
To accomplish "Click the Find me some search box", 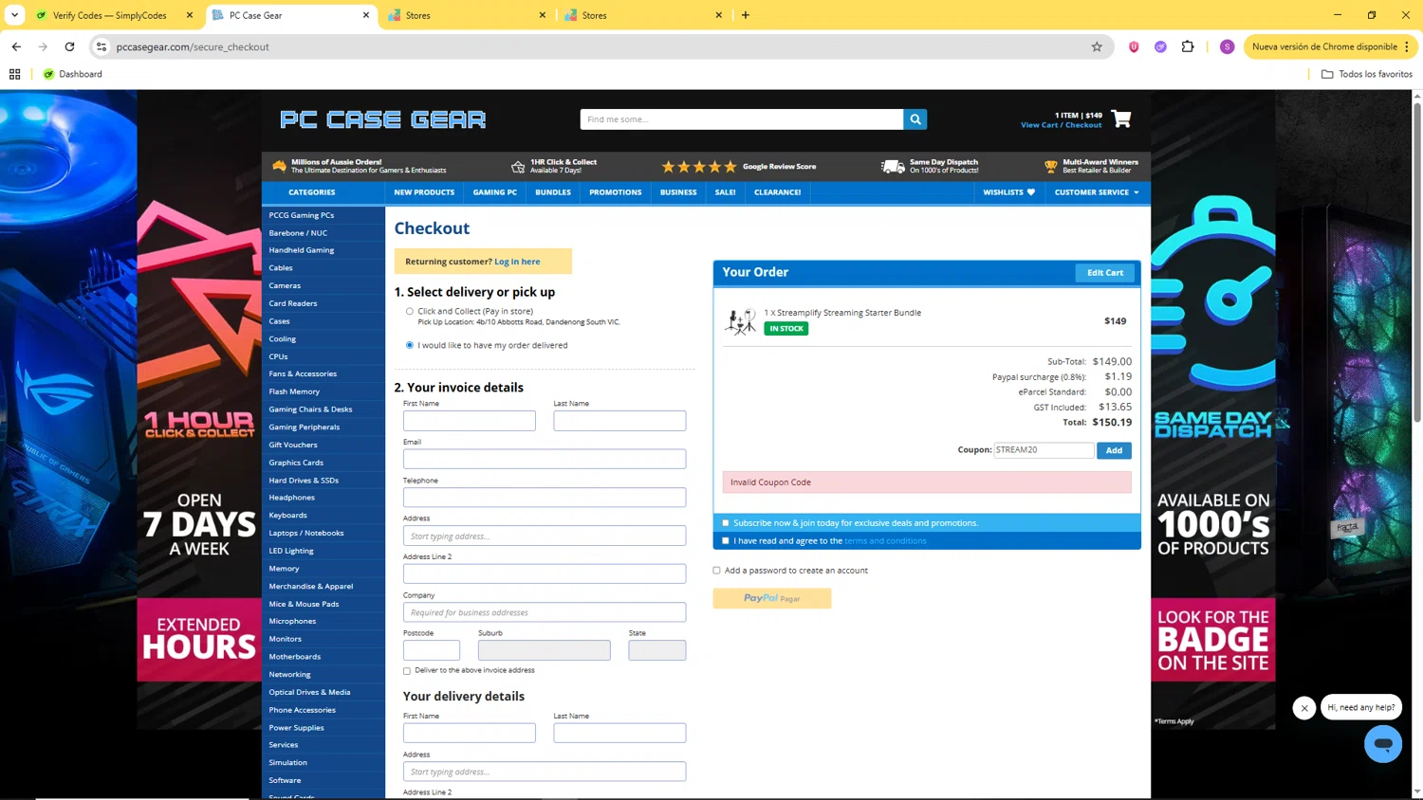I will (742, 119).
